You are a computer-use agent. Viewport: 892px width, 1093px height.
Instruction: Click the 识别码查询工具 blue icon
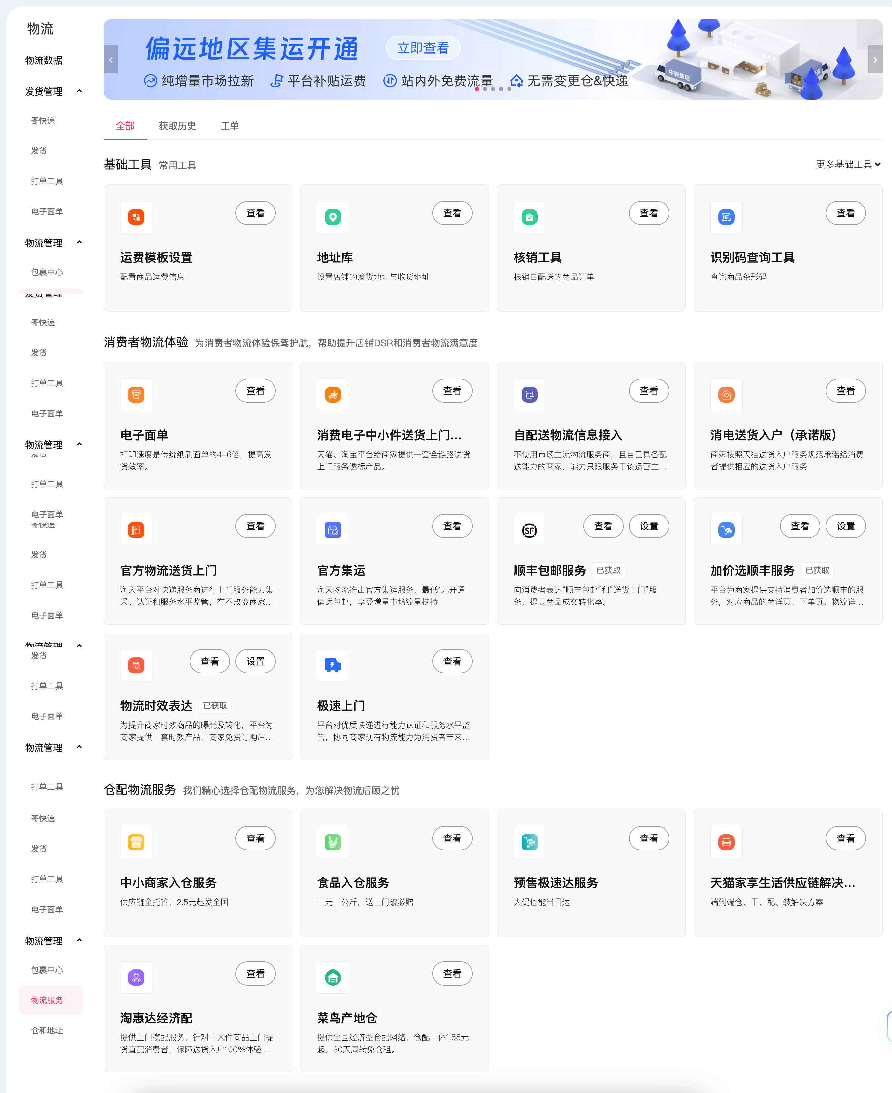point(726,217)
